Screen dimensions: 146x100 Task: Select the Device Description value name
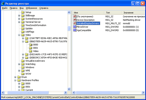[85, 20]
